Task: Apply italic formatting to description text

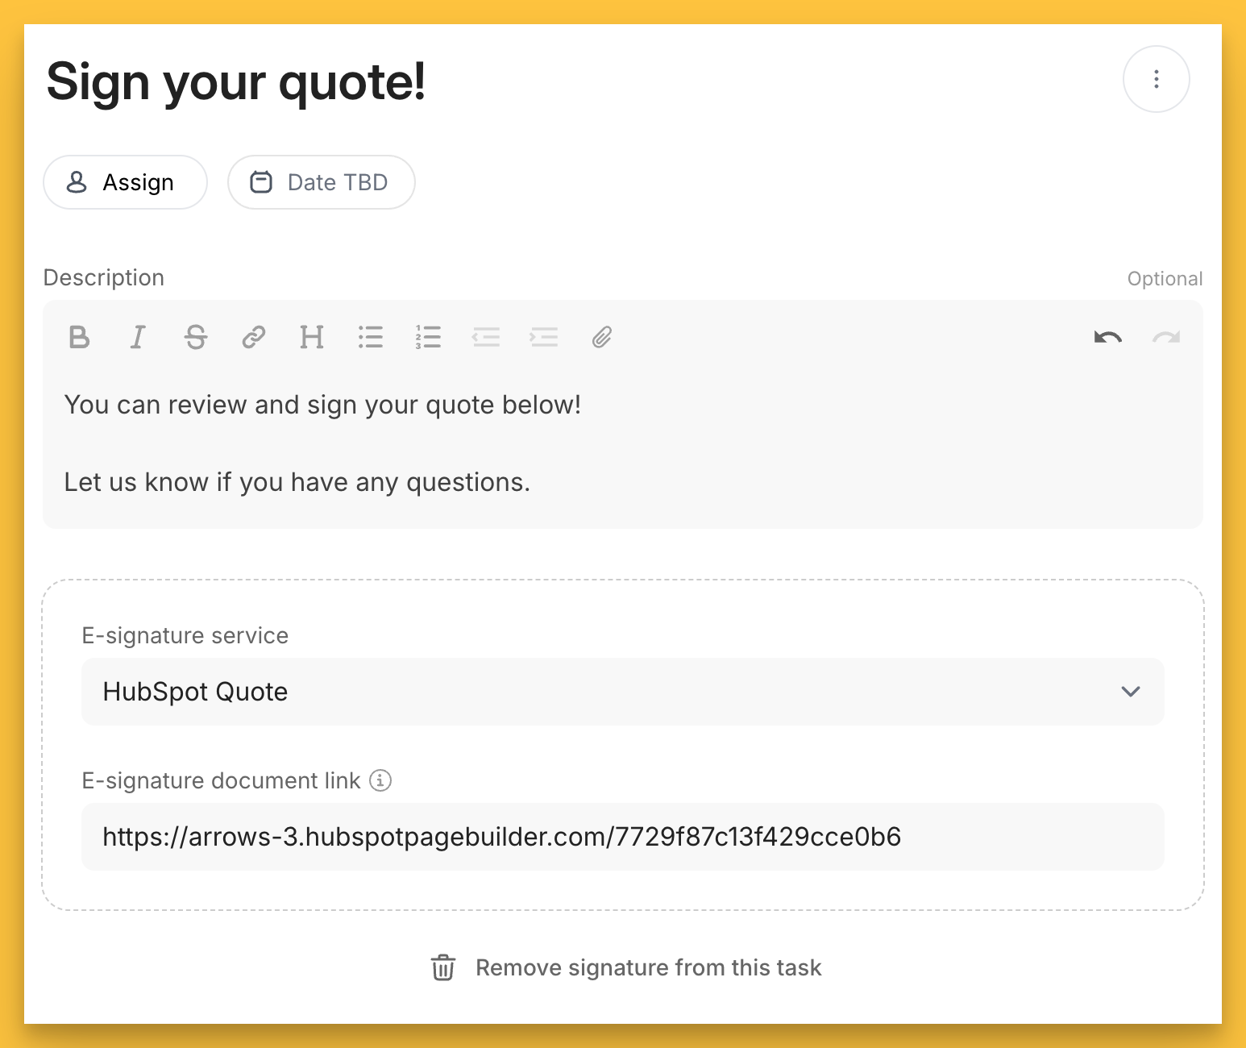Action: click(x=138, y=337)
